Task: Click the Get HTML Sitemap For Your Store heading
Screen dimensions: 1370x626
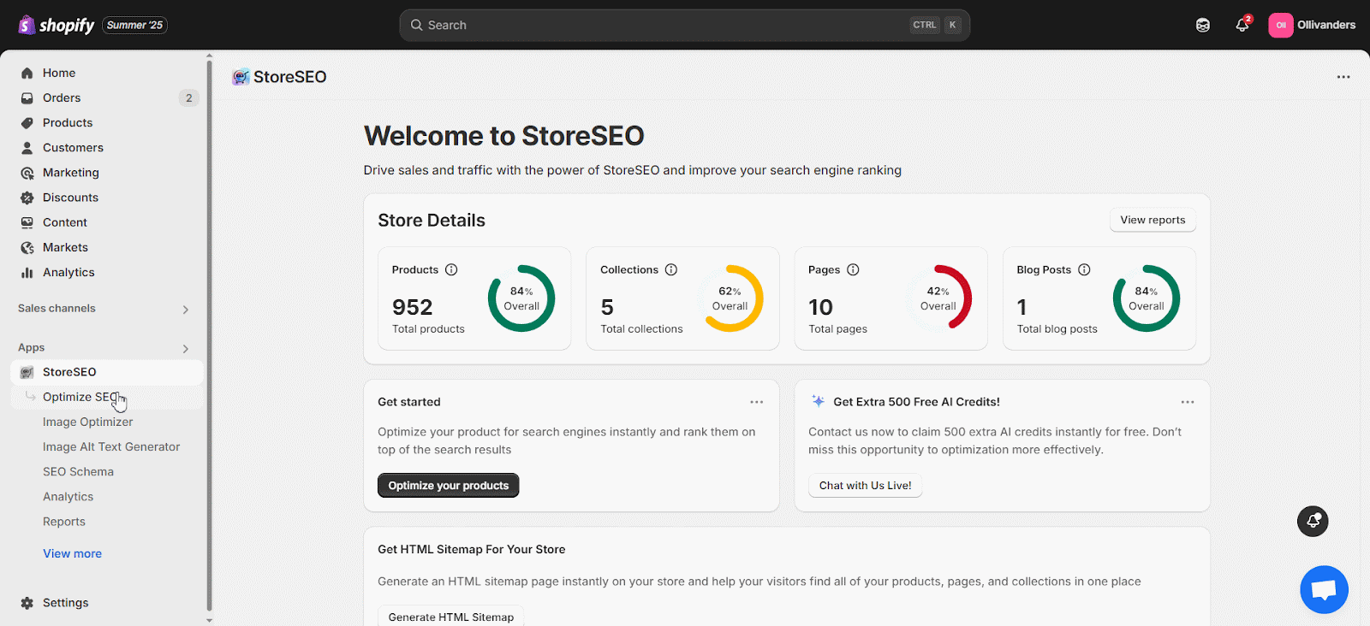Action: (x=472, y=549)
